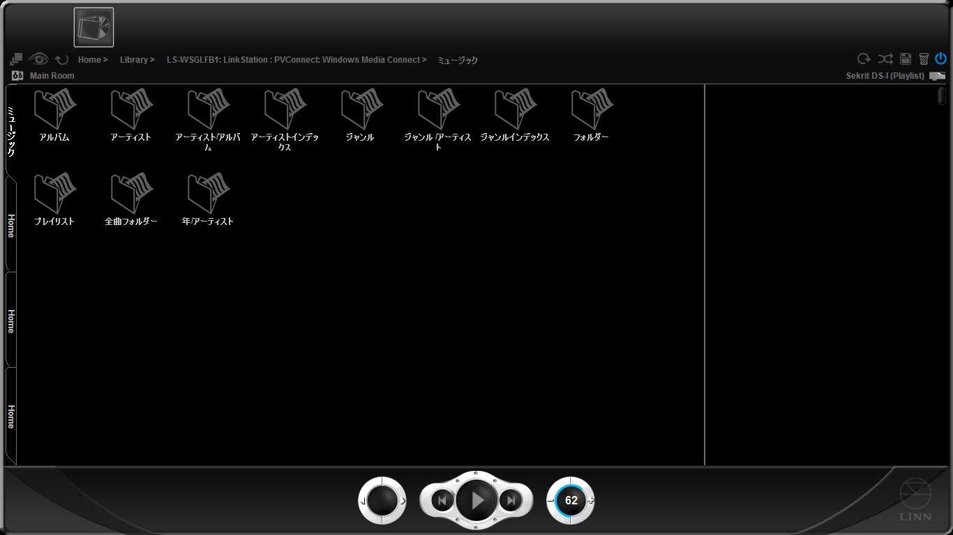Click the volume dial showing 62
Viewport: 953px width, 535px height.
pyautogui.click(x=571, y=500)
